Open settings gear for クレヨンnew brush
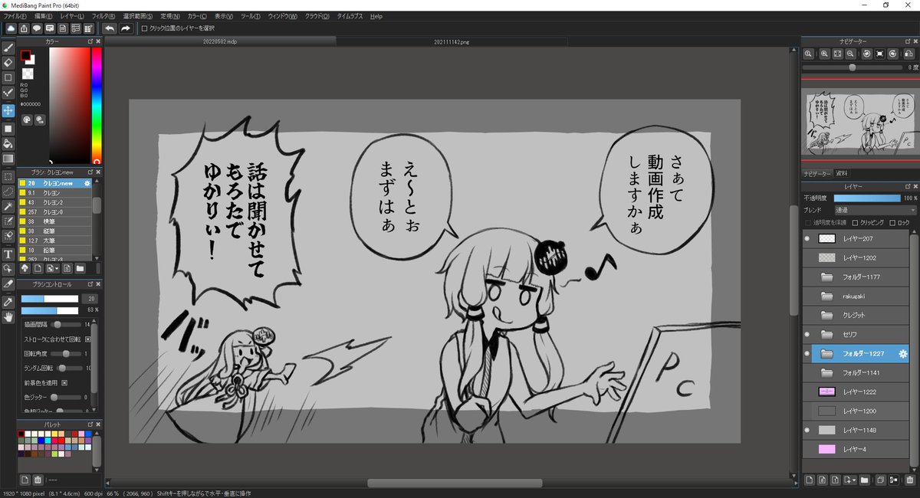 coord(87,184)
